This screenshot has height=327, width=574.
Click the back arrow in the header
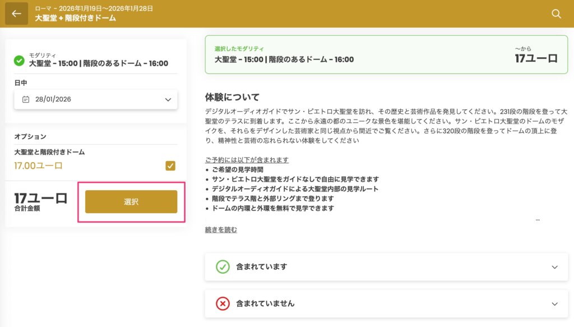click(x=16, y=13)
